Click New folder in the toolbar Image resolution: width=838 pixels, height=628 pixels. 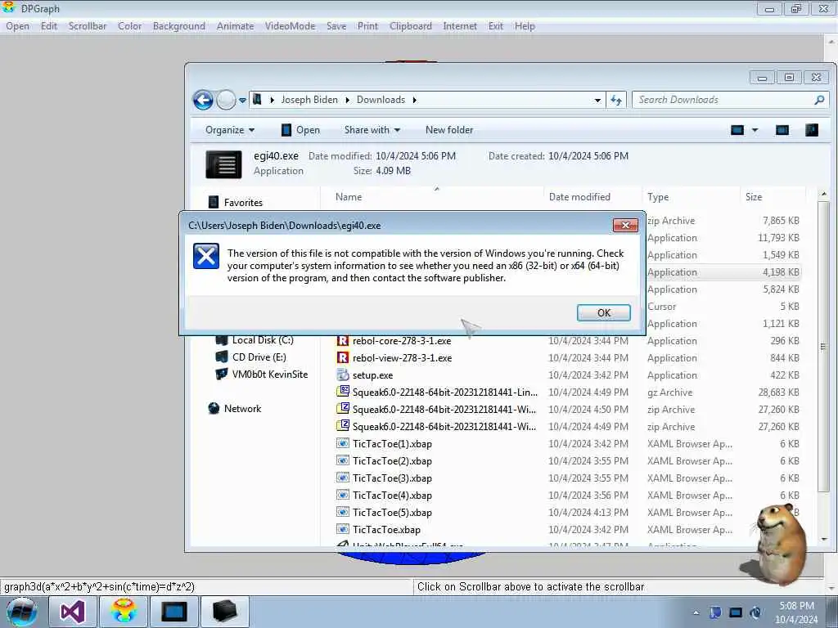pyautogui.click(x=449, y=130)
